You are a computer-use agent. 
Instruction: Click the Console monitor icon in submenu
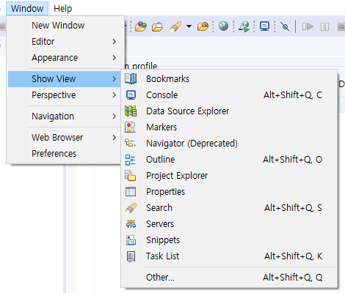tap(131, 95)
